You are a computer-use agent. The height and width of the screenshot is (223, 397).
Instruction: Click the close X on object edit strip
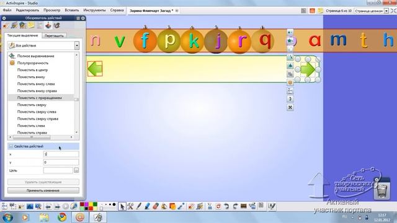pos(290,107)
